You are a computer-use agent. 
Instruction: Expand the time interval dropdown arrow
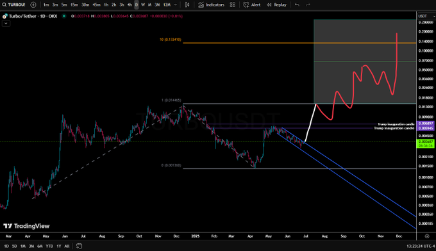(x=176, y=4)
